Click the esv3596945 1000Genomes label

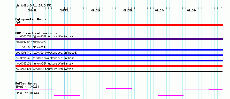pos(47,53)
